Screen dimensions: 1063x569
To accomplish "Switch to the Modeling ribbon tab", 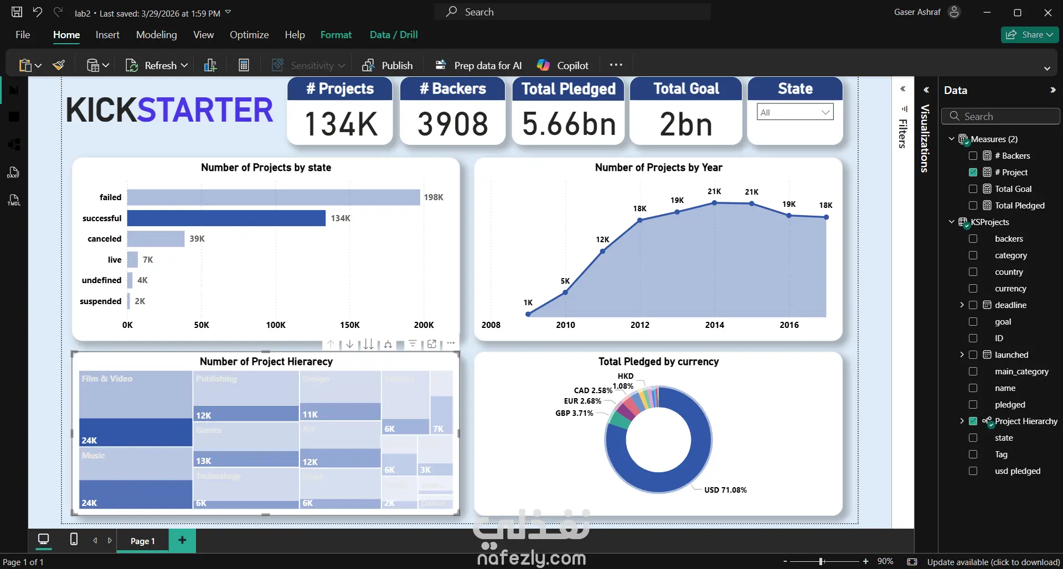I will [157, 34].
